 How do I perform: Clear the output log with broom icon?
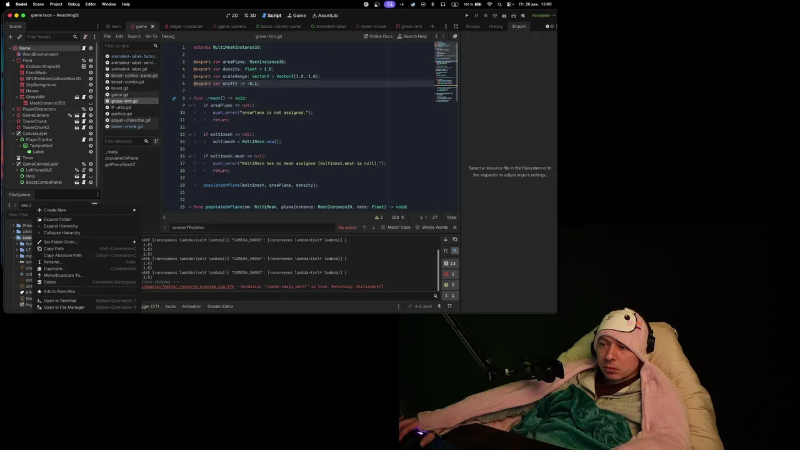pyautogui.click(x=446, y=239)
